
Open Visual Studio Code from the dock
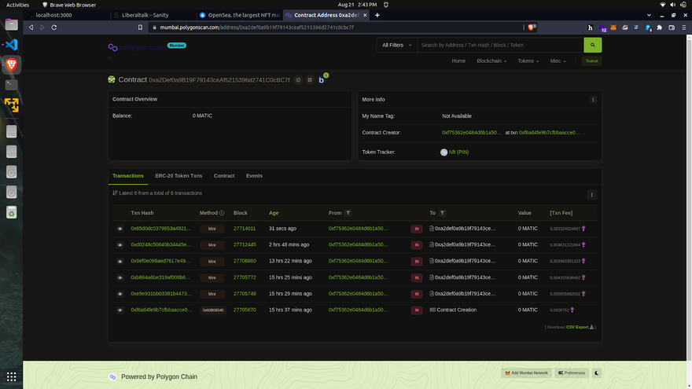click(11, 44)
